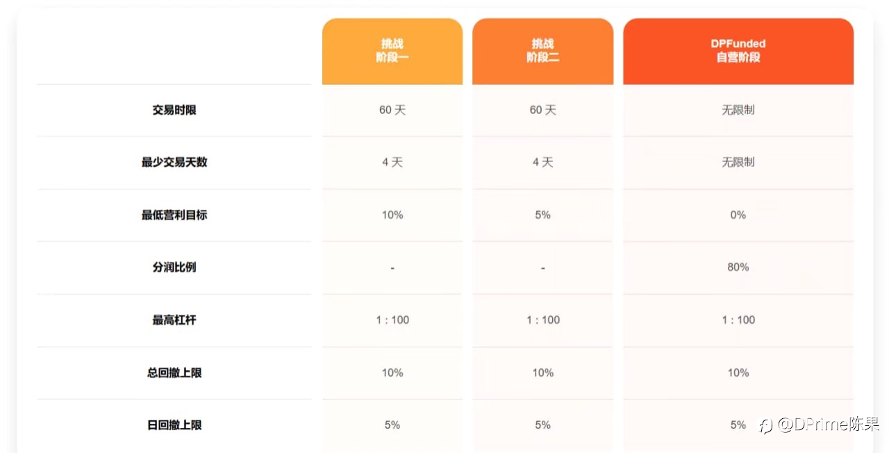Click the 最少交易天数 row label
Viewport: 889px width, 453px height.
pos(174,162)
